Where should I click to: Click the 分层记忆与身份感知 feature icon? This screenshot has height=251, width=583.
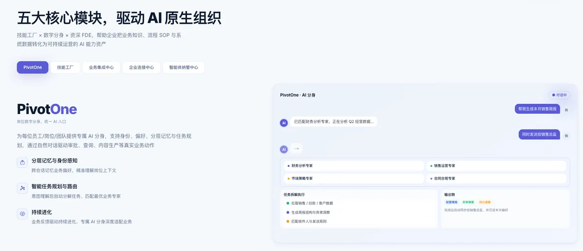pyautogui.click(x=22, y=163)
